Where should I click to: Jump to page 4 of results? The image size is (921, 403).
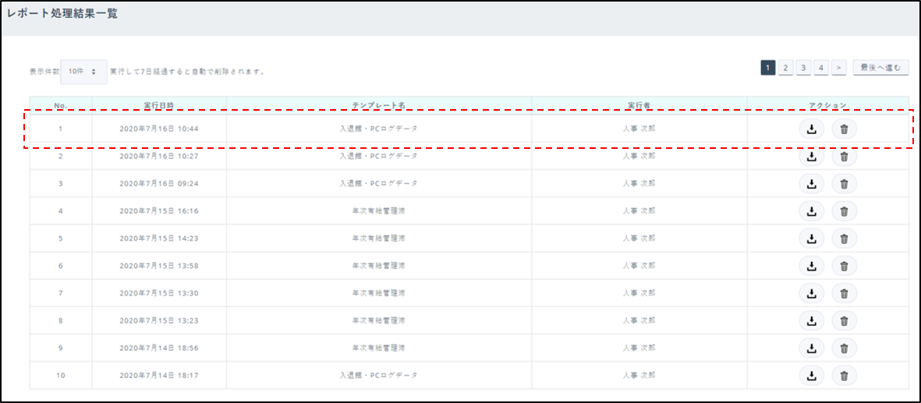coord(821,68)
